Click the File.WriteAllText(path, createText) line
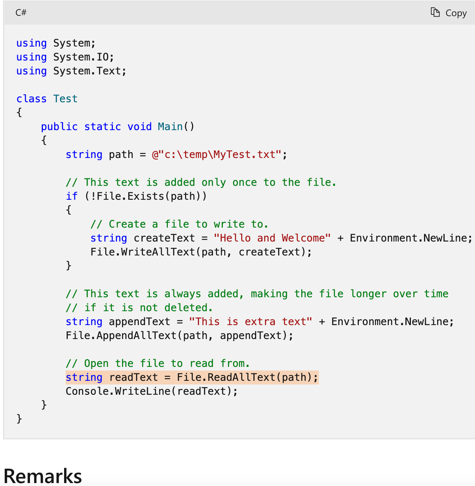475x486 pixels. [x=201, y=252]
